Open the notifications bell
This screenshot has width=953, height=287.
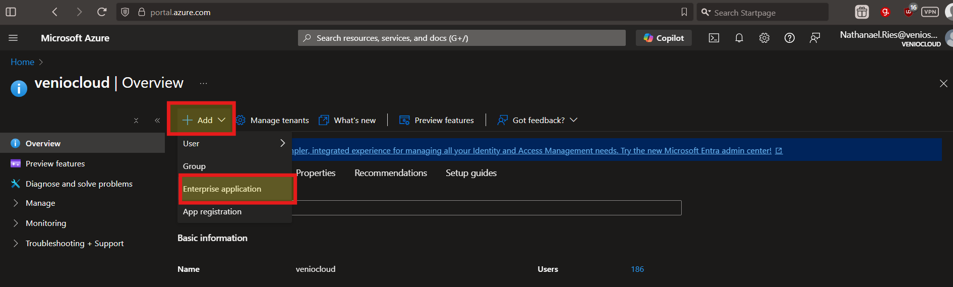[x=739, y=38]
